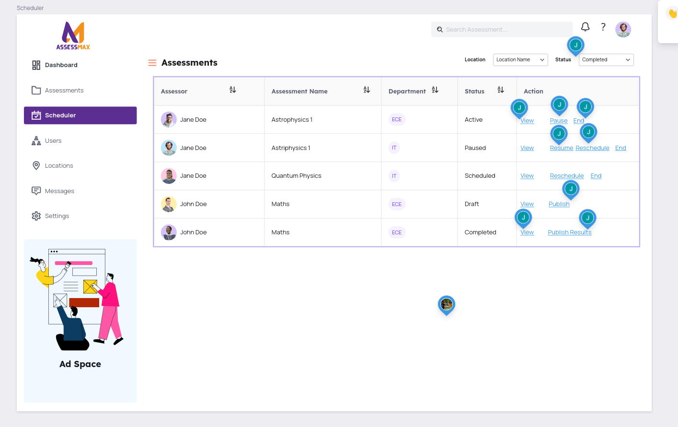
Task: Open the Status filter dropdown showing Completed
Action: [606, 60]
